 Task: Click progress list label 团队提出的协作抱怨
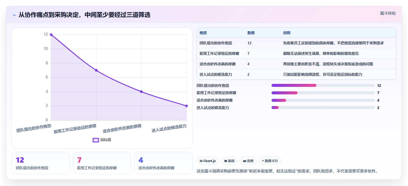(x=213, y=86)
